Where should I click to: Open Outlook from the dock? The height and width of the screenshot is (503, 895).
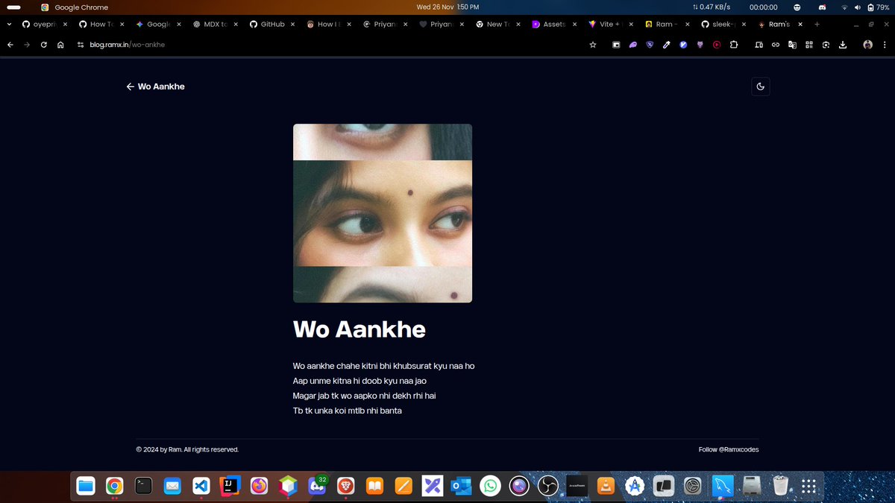point(462,487)
